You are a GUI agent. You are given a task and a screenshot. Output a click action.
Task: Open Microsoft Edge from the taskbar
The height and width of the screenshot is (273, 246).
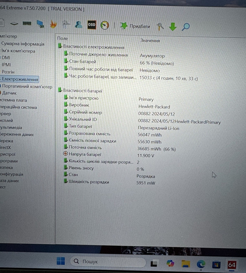tap(201, 264)
